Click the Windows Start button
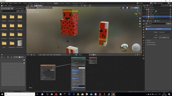This screenshot has width=172, height=96. pos(2,94)
